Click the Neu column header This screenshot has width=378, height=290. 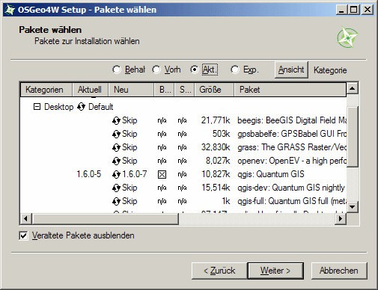131,90
